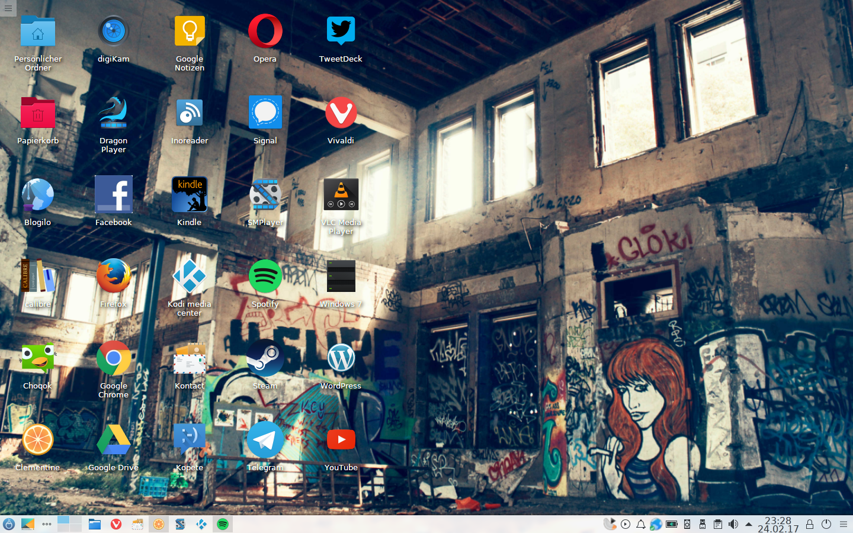The image size is (853, 533).
Task: Open the Persönlicher Ordner home folder
Action: (38, 31)
